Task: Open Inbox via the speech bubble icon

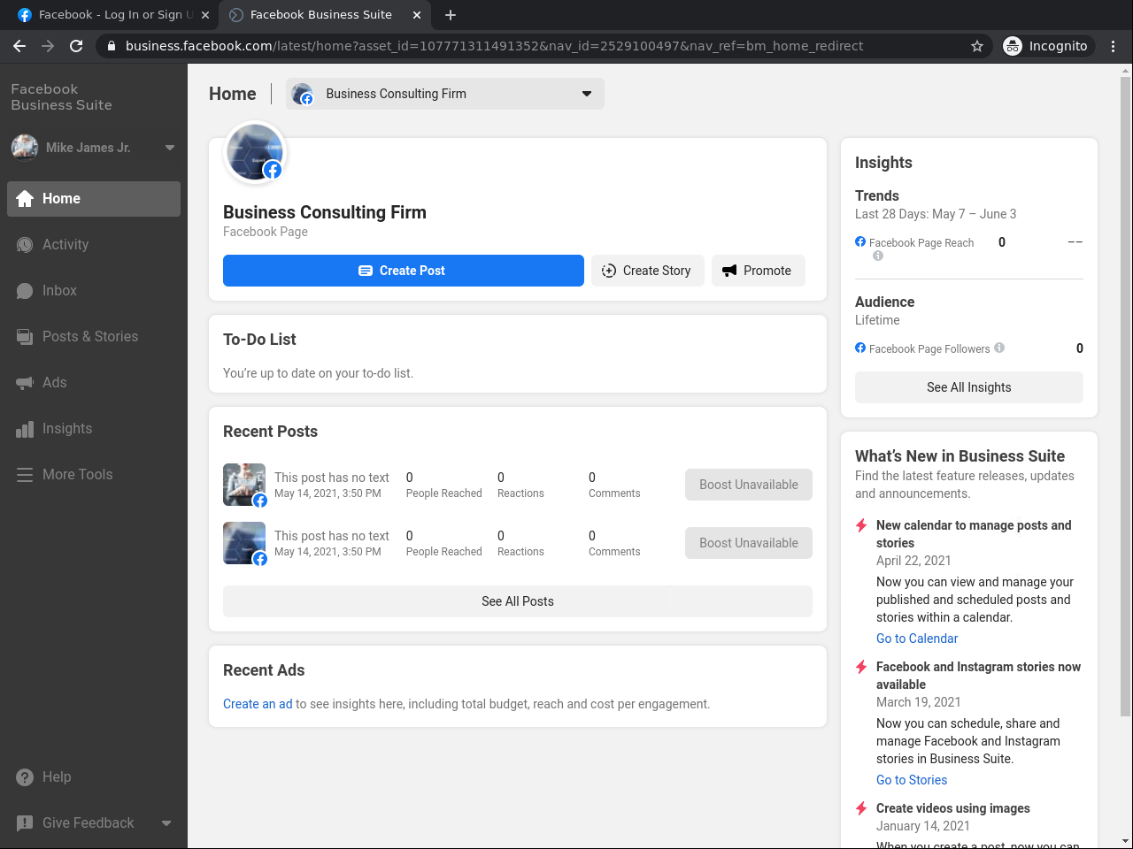Action: (x=25, y=291)
